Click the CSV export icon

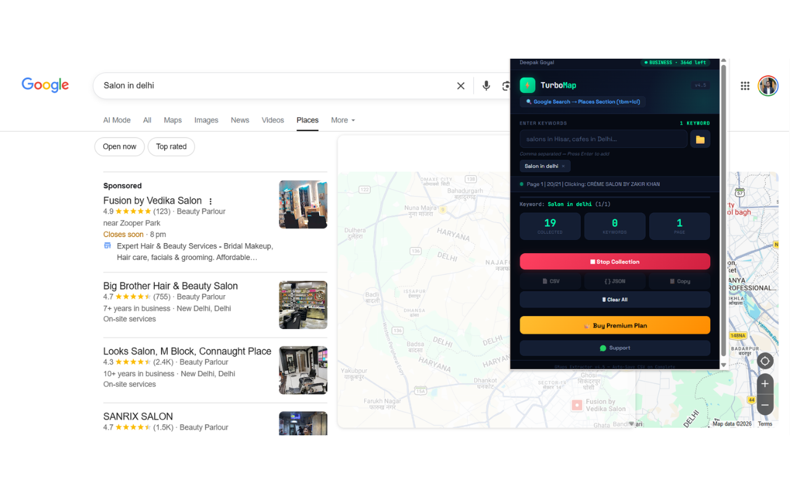tap(545, 282)
